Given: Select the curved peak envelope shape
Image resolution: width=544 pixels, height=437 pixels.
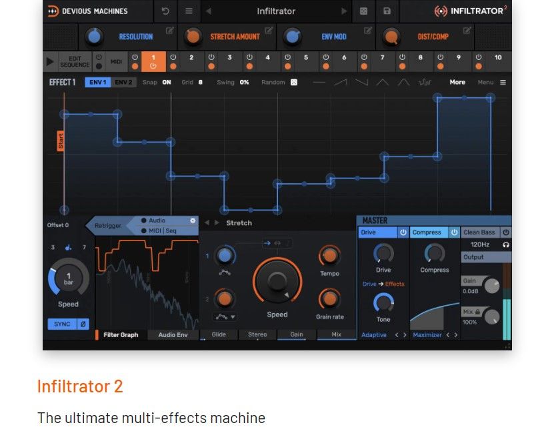Looking at the screenshot, I should coord(403,83).
